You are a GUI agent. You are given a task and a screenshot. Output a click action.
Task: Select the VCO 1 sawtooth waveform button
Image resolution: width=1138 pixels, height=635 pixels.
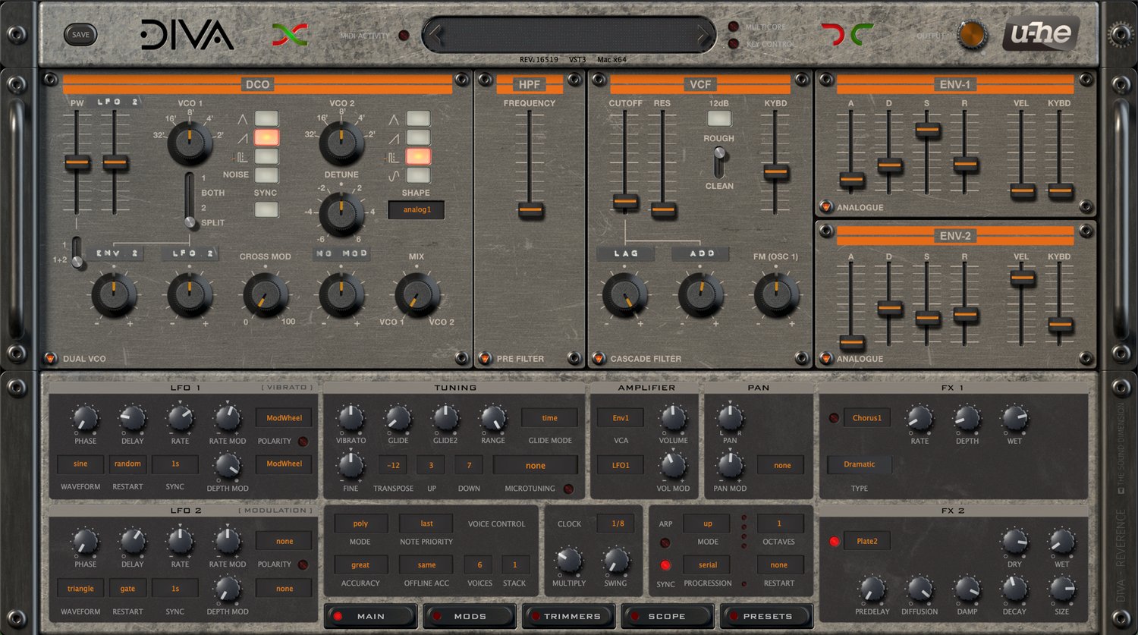[266, 137]
